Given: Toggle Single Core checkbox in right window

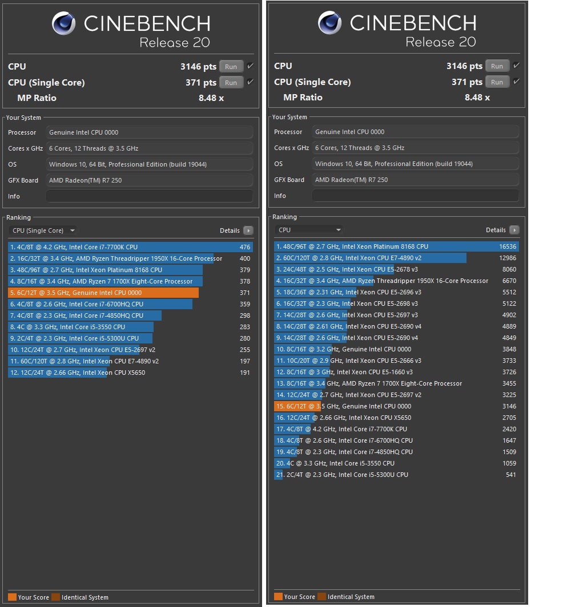Looking at the screenshot, I should pos(516,81).
